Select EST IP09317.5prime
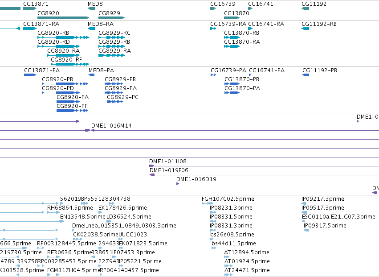The image size is (379, 277). (x=325, y=226)
